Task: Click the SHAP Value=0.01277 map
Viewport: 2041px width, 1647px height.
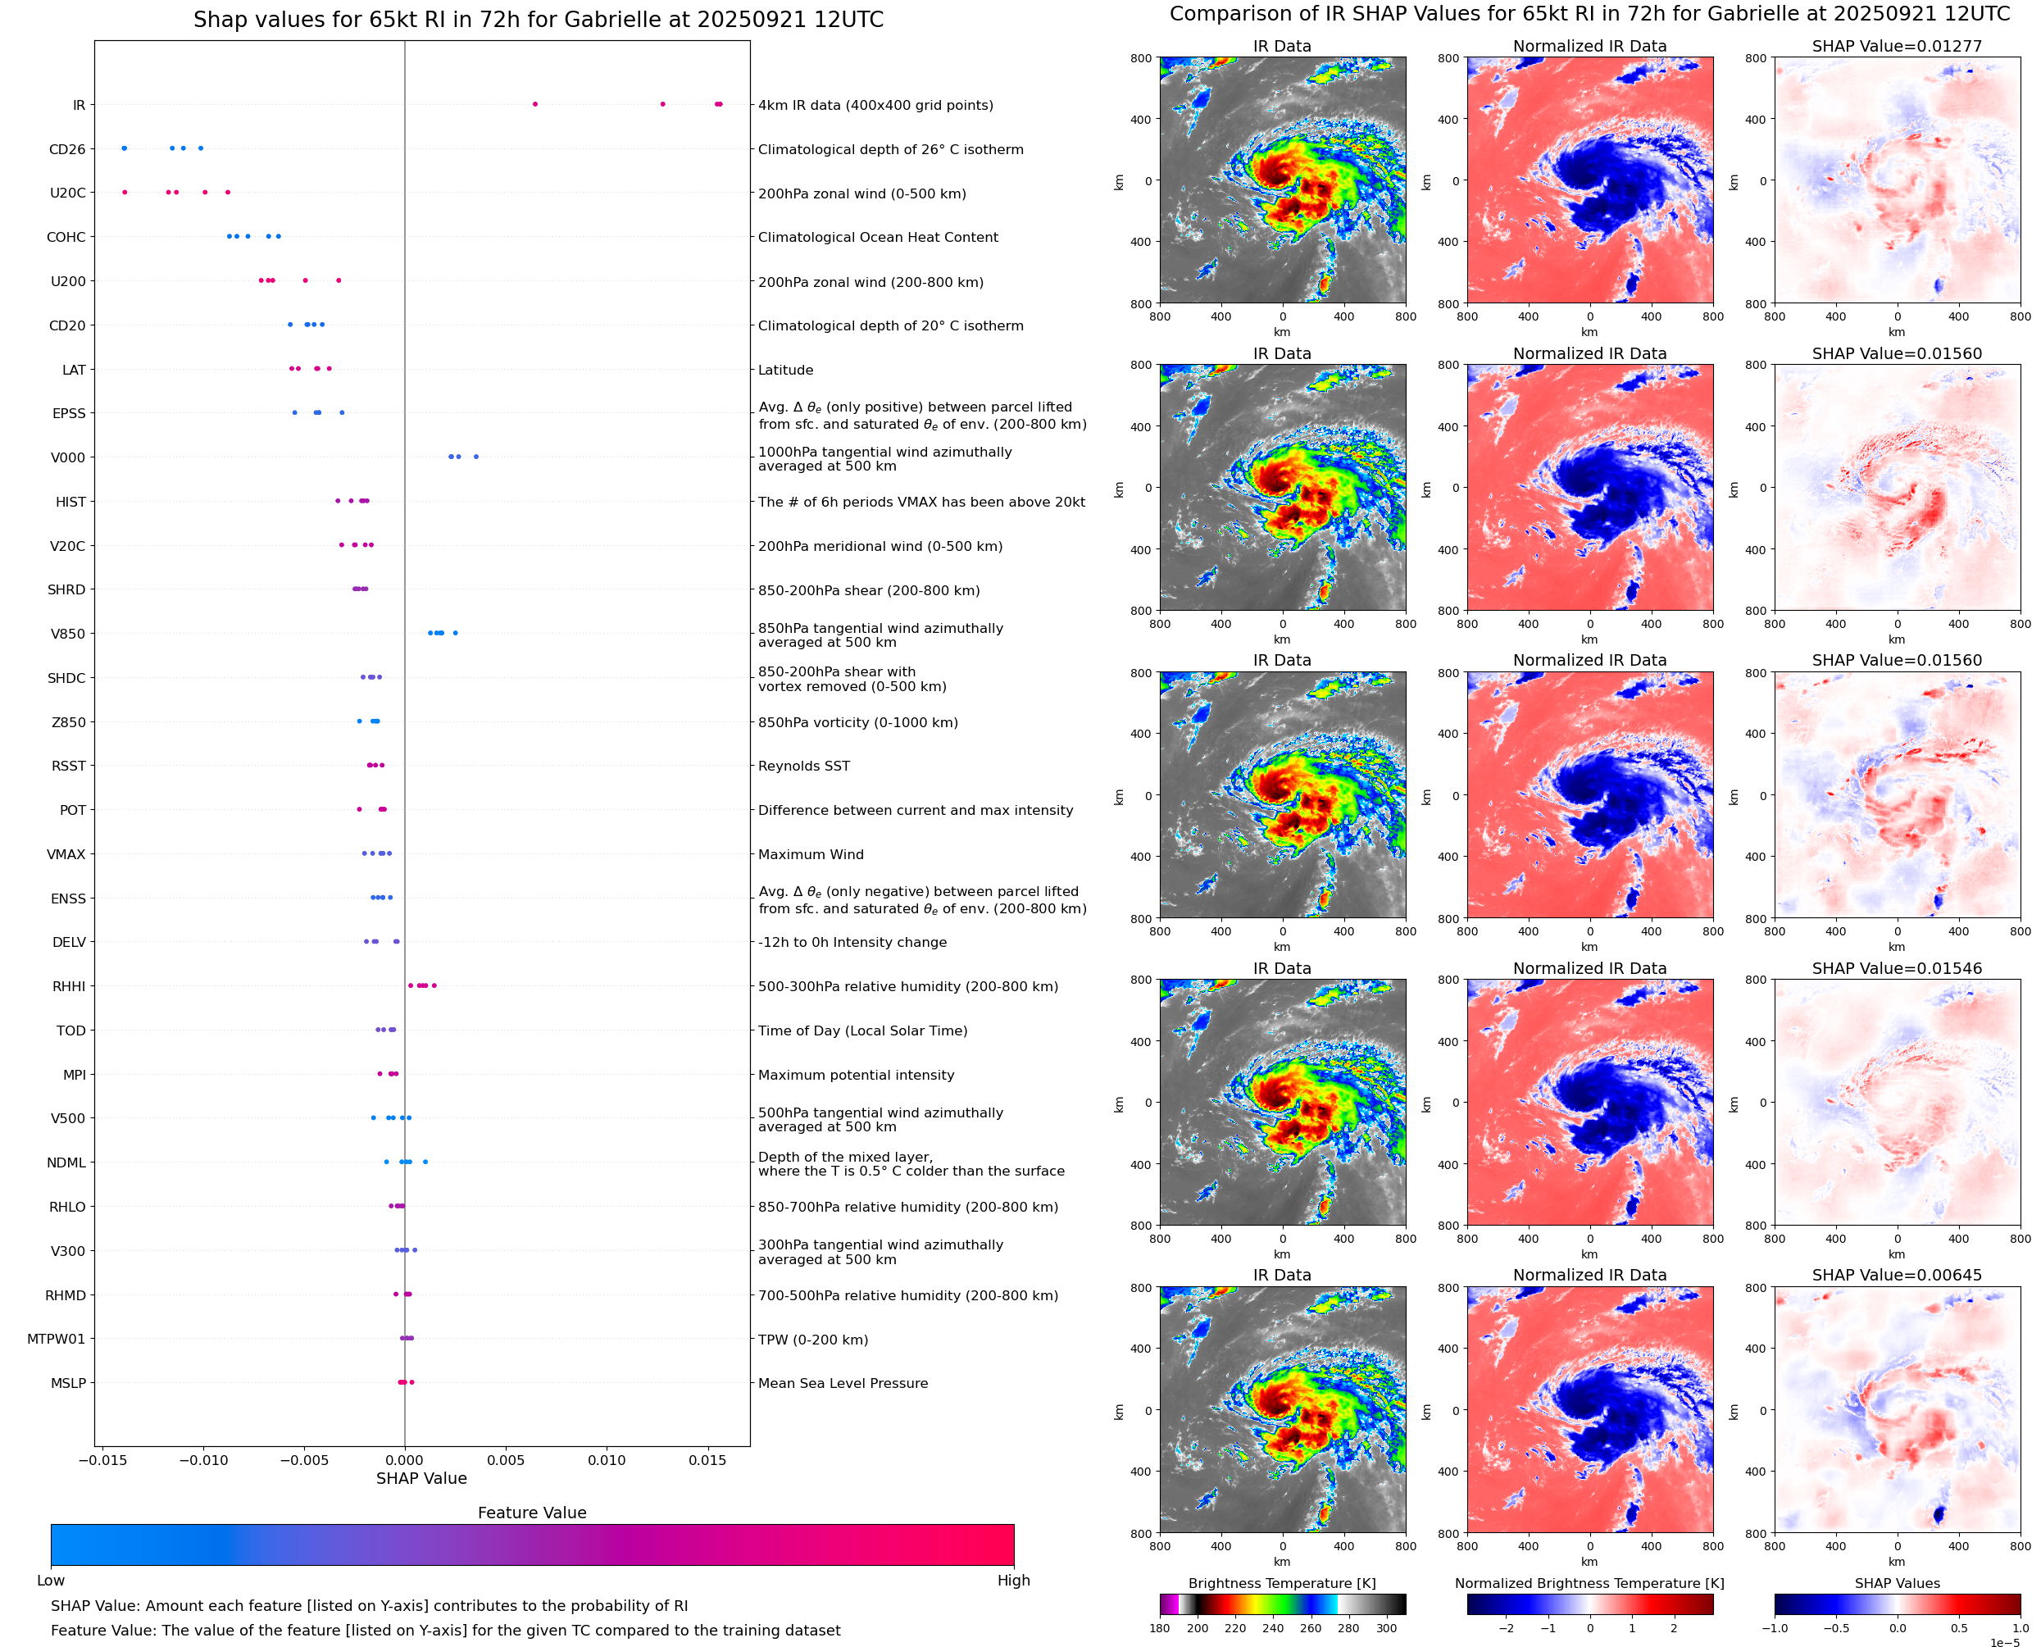Action: 1897,180
